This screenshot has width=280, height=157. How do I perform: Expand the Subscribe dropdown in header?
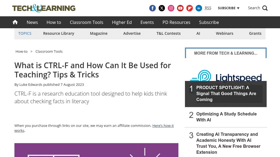[229, 8]
